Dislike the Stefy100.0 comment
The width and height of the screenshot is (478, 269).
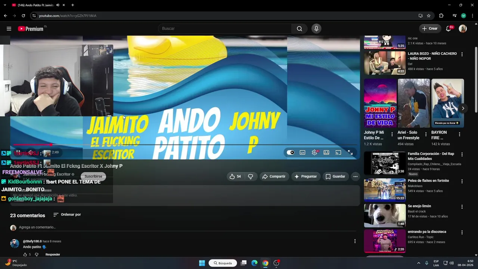[x=37, y=254]
